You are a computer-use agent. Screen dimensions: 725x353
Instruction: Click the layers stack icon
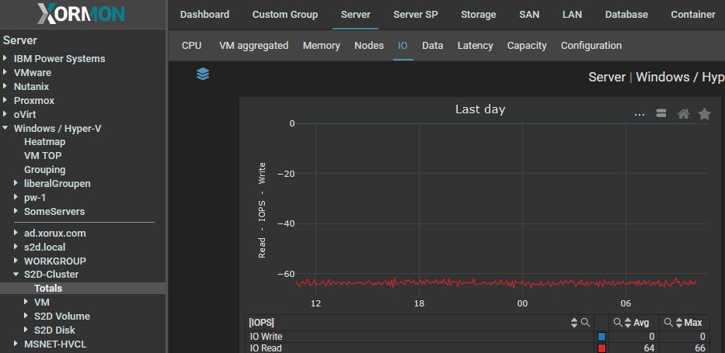pos(203,74)
